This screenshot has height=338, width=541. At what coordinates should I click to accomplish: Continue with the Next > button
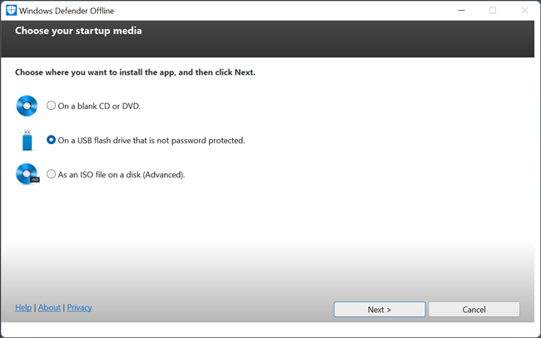(380, 310)
